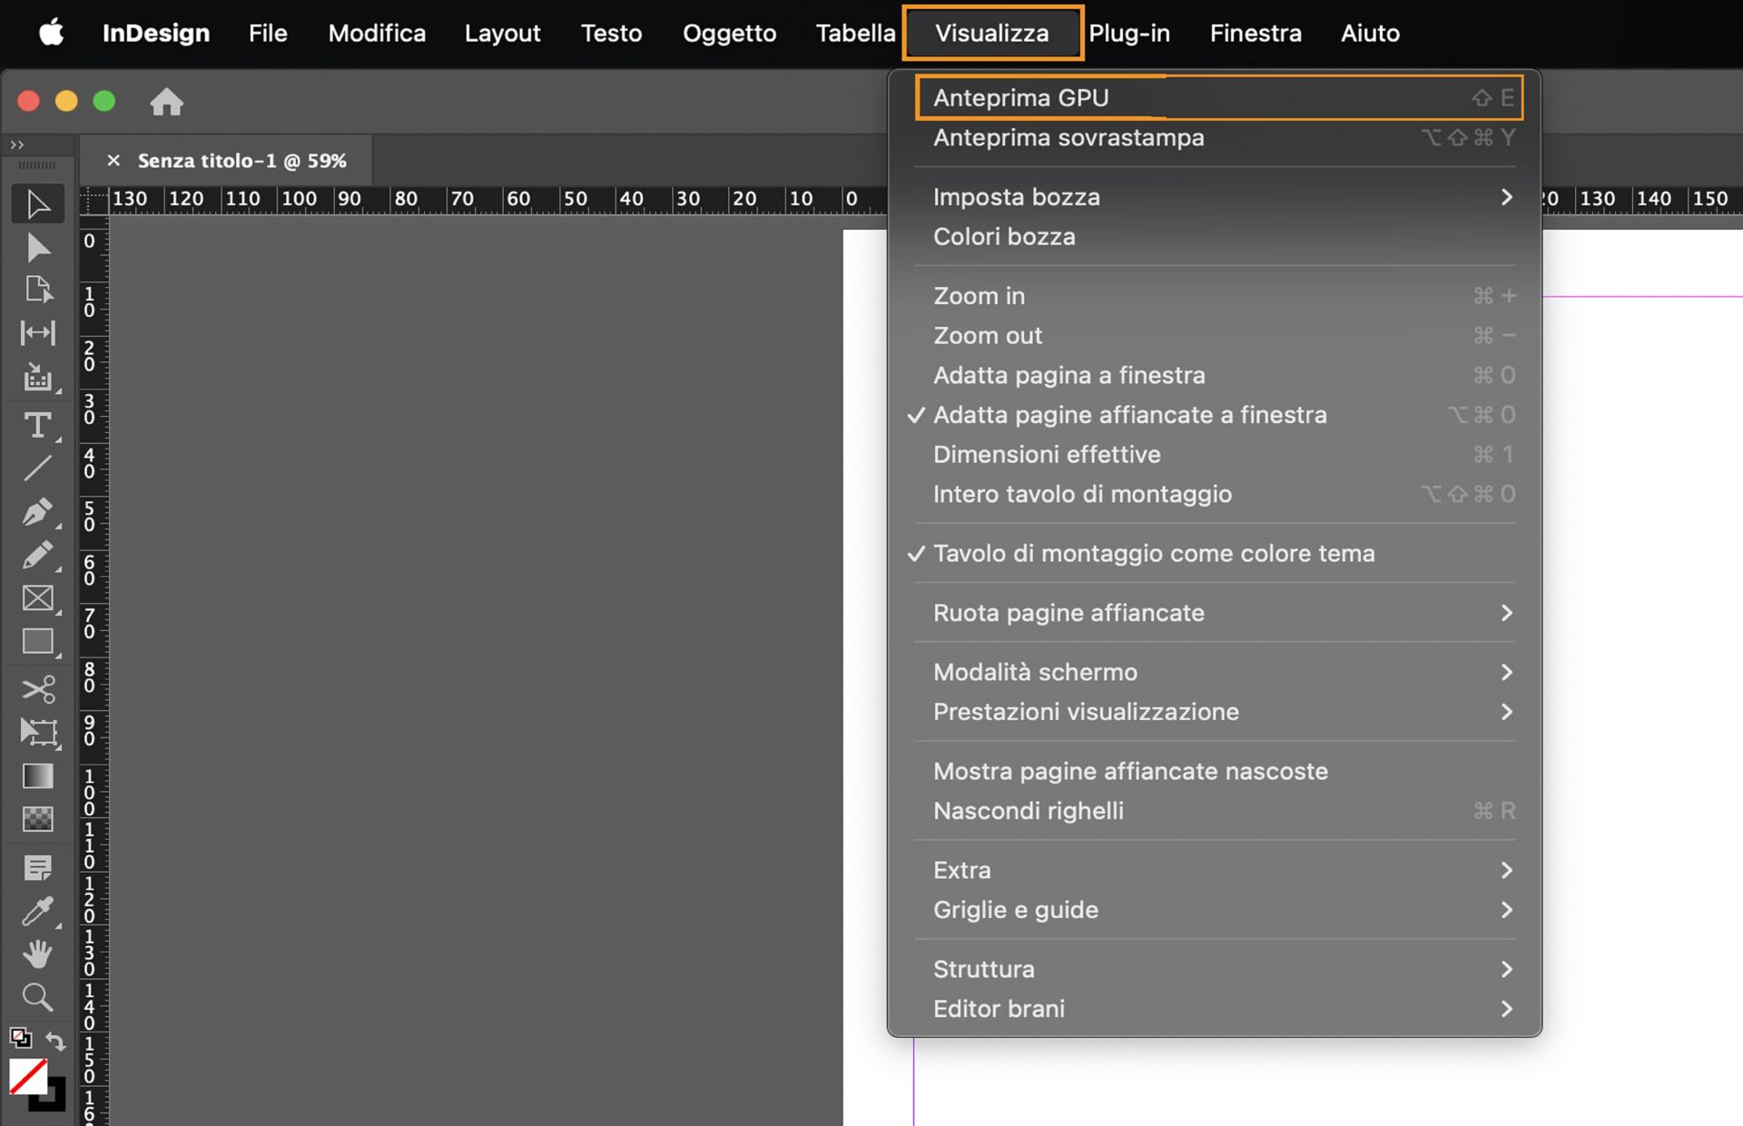The height and width of the screenshot is (1126, 1743).
Task: Open the Finestra menu
Action: pos(1255,33)
